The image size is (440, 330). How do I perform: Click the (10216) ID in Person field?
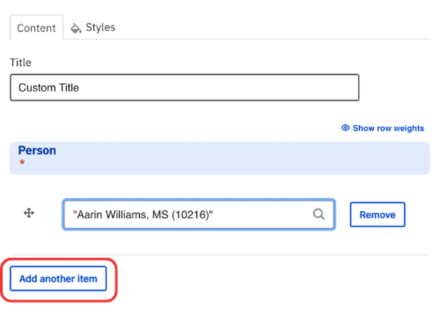pyautogui.click(x=190, y=214)
